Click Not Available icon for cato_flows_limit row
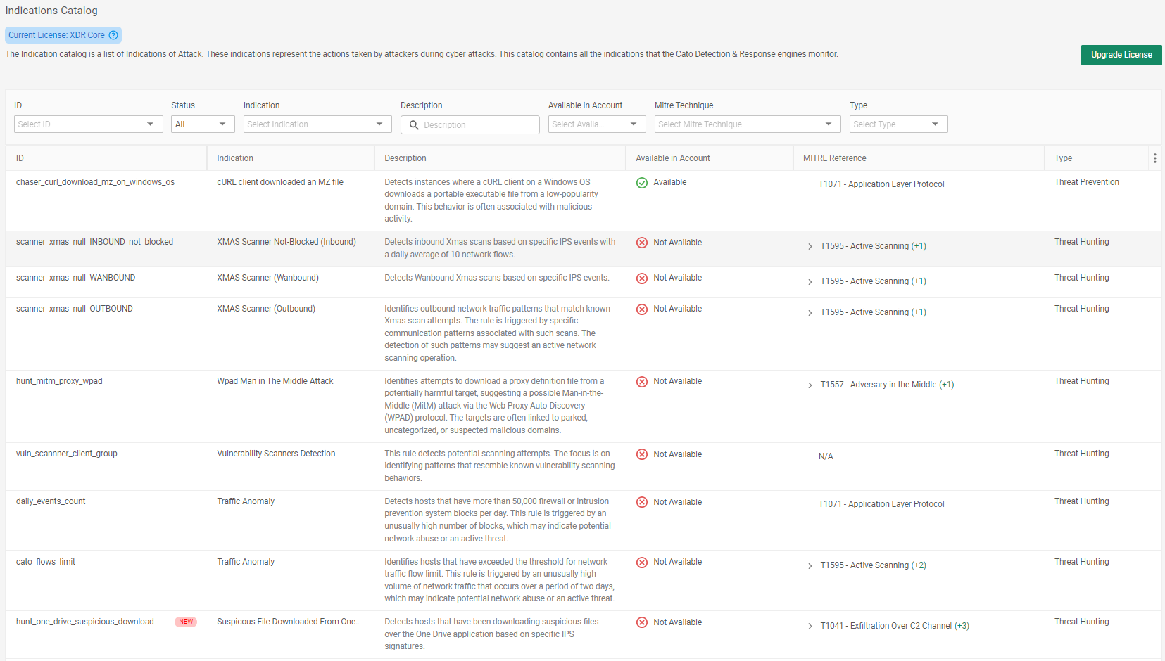Screen dimensions: 1165x661 click(x=642, y=563)
